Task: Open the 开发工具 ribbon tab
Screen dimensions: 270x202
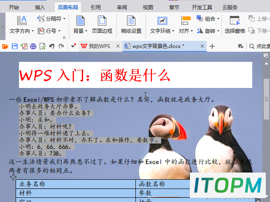Action: coord(202,8)
